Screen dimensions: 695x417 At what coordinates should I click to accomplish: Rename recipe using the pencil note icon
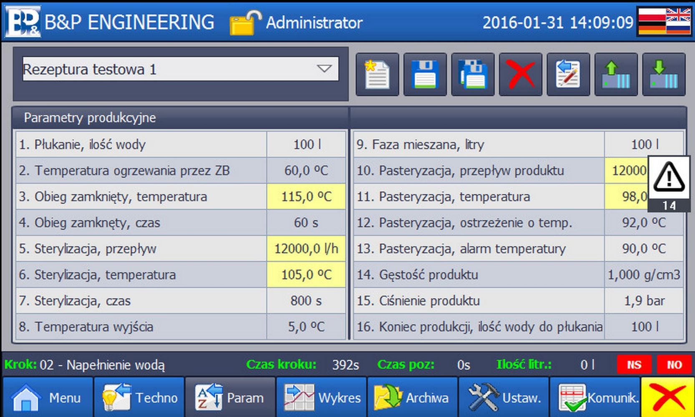[568, 75]
